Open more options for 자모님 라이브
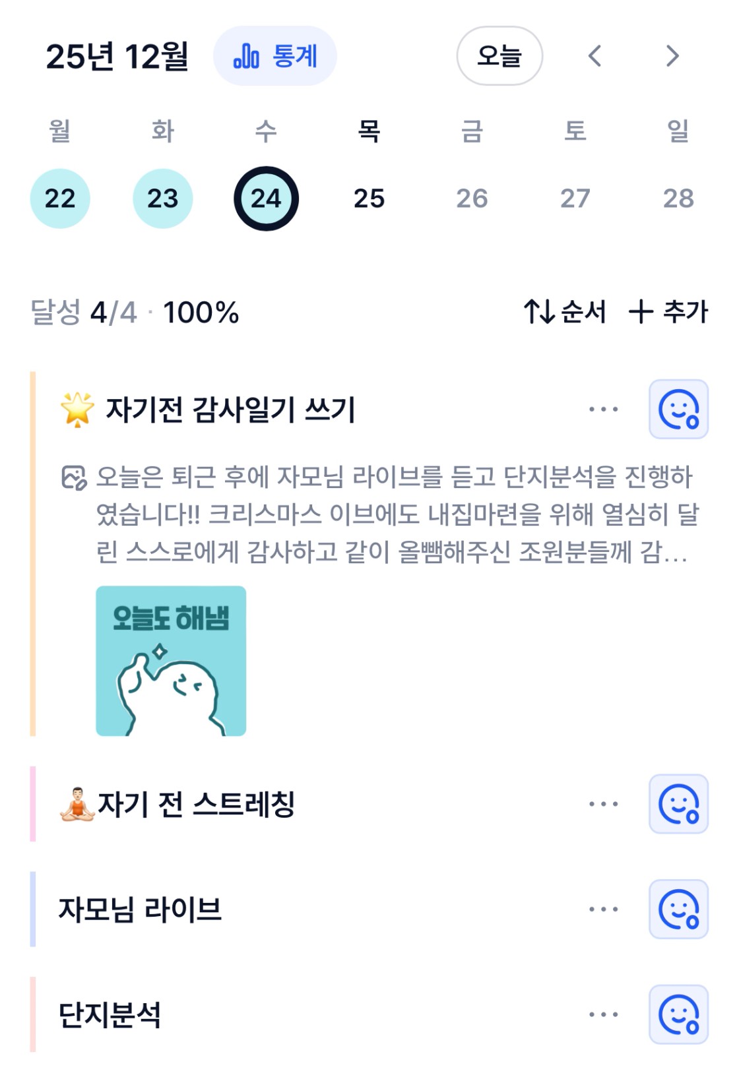Screen dimensions: 739x1079 click(603, 909)
